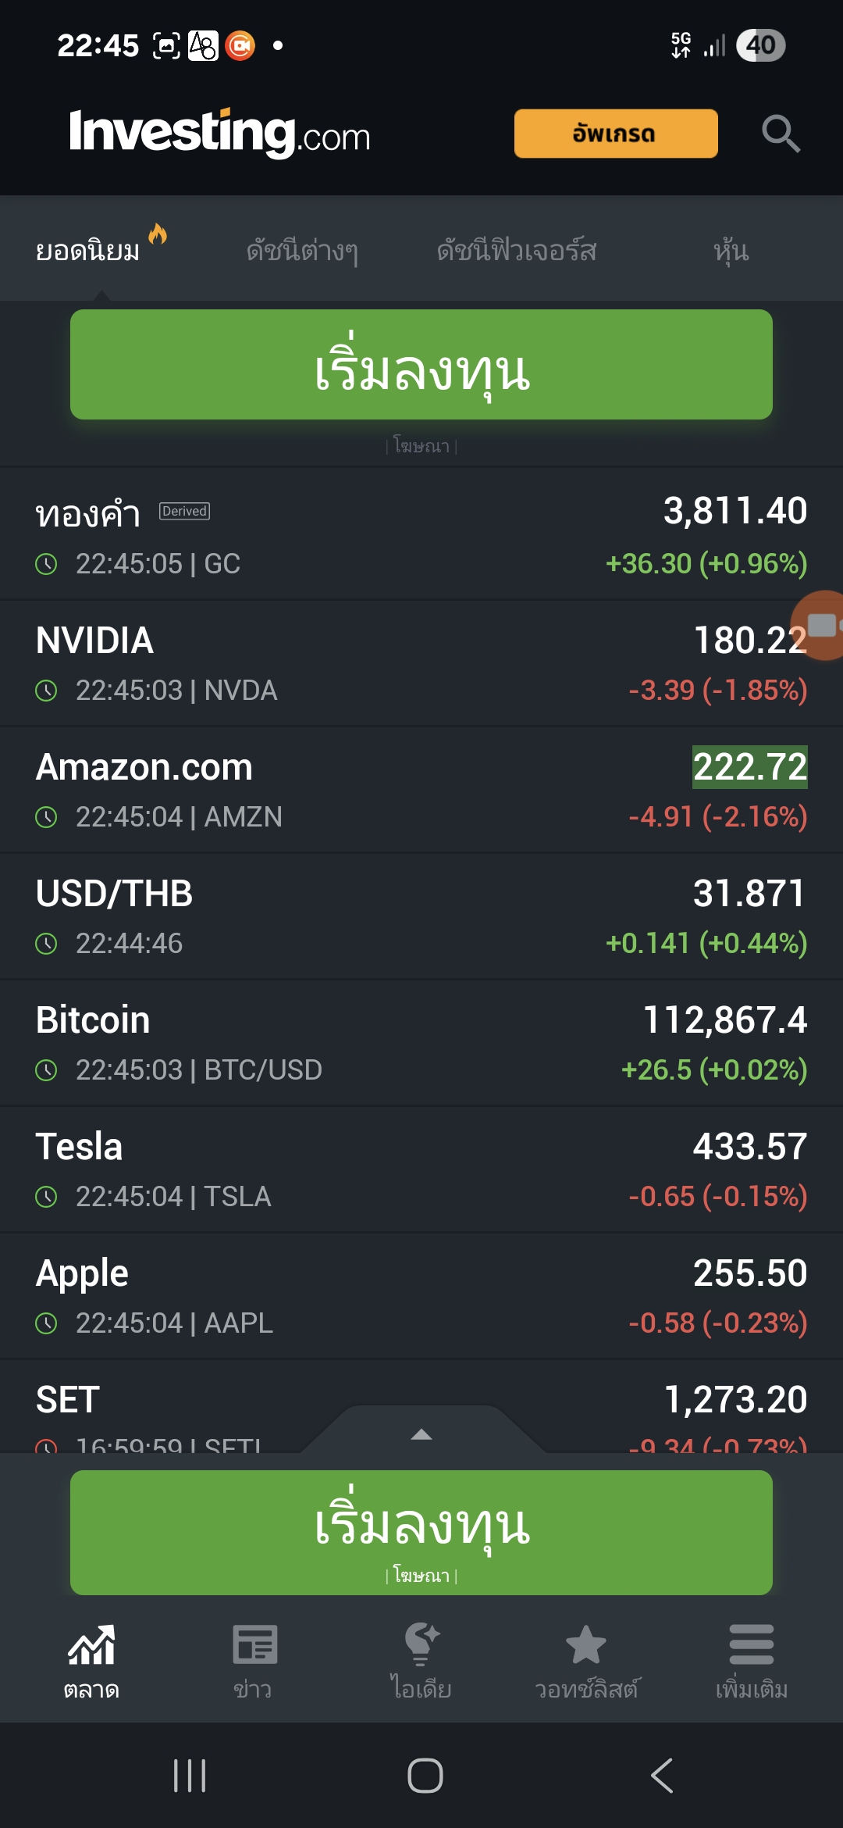
Task: Open the Bitcoin BTC/USD row
Action: pos(421,1044)
